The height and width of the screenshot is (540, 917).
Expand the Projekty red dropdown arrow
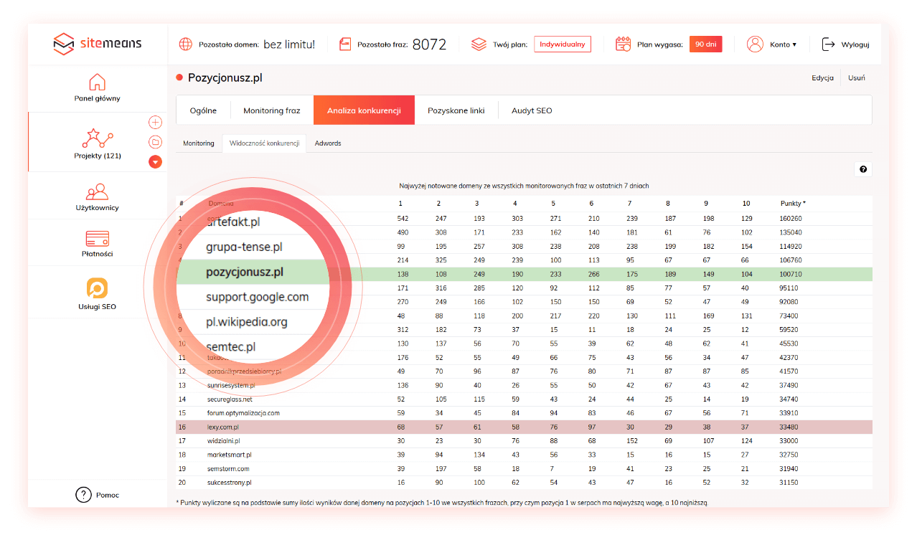click(x=155, y=162)
